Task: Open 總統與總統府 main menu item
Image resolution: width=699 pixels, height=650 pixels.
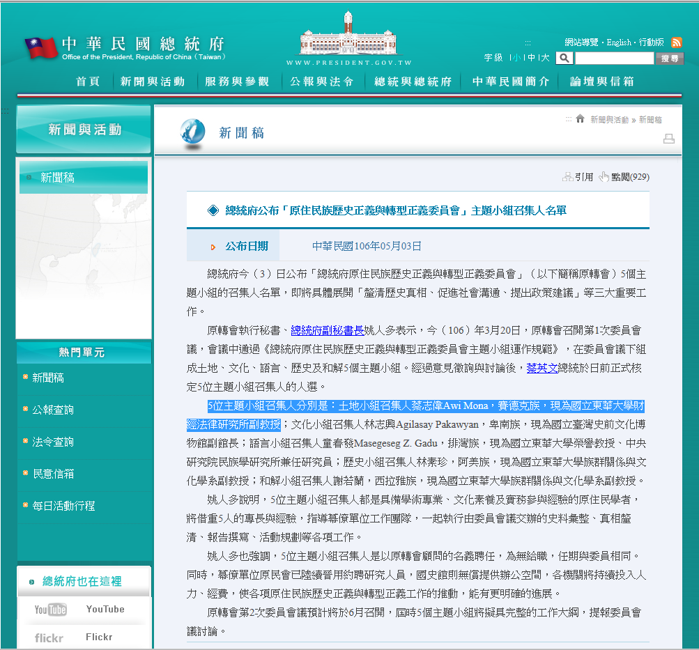Action: click(413, 82)
